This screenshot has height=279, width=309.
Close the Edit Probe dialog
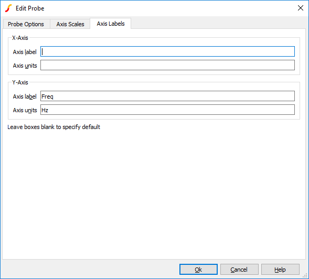(x=300, y=8)
